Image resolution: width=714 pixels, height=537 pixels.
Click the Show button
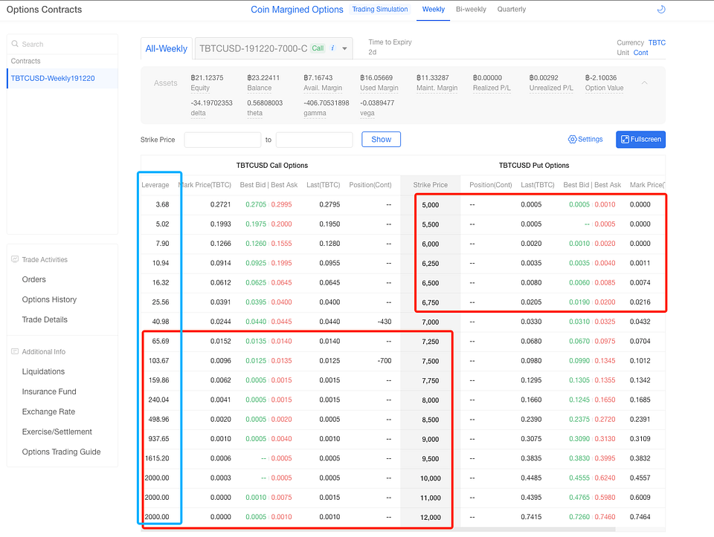tap(381, 140)
